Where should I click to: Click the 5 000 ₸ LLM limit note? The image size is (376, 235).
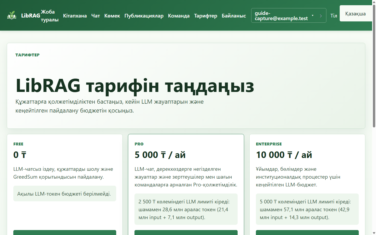pyautogui.click(x=307, y=209)
